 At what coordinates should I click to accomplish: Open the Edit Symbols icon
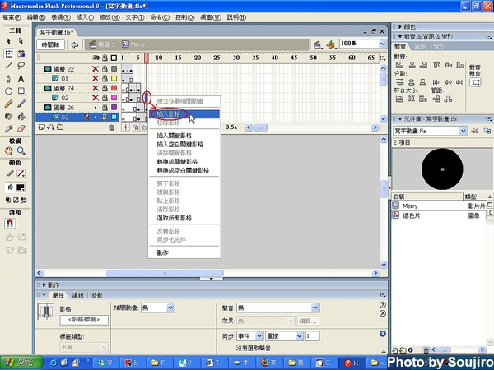tap(330, 44)
